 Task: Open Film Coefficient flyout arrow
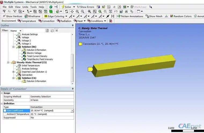tap(72, 111)
